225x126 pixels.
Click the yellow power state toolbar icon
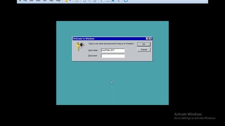pyautogui.click(x=66, y=1)
